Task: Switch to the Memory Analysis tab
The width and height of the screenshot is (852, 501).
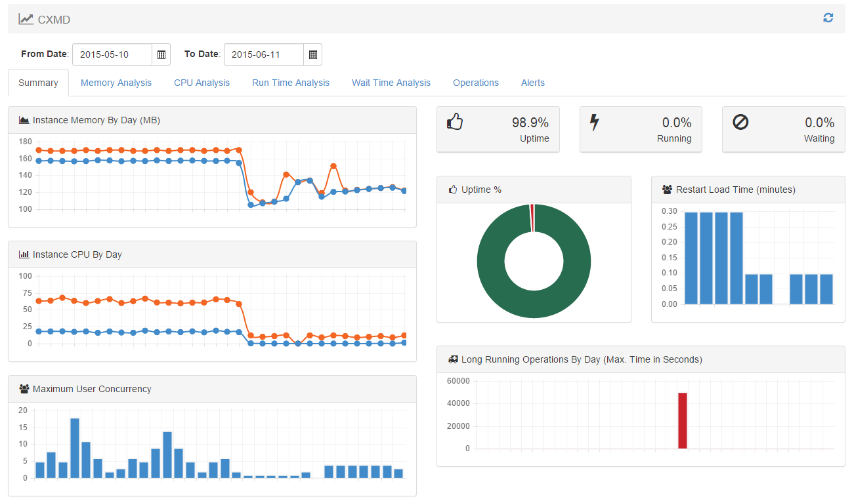Action: (116, 83)
